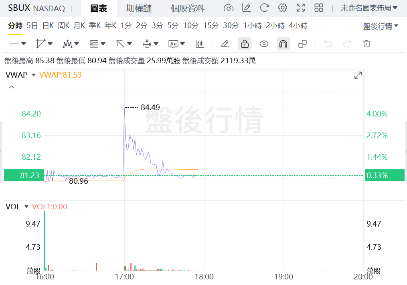407x285 pixels.
Task: Collapse the VWAP panel with the up chevron
Action: click(x=11, y=87)
